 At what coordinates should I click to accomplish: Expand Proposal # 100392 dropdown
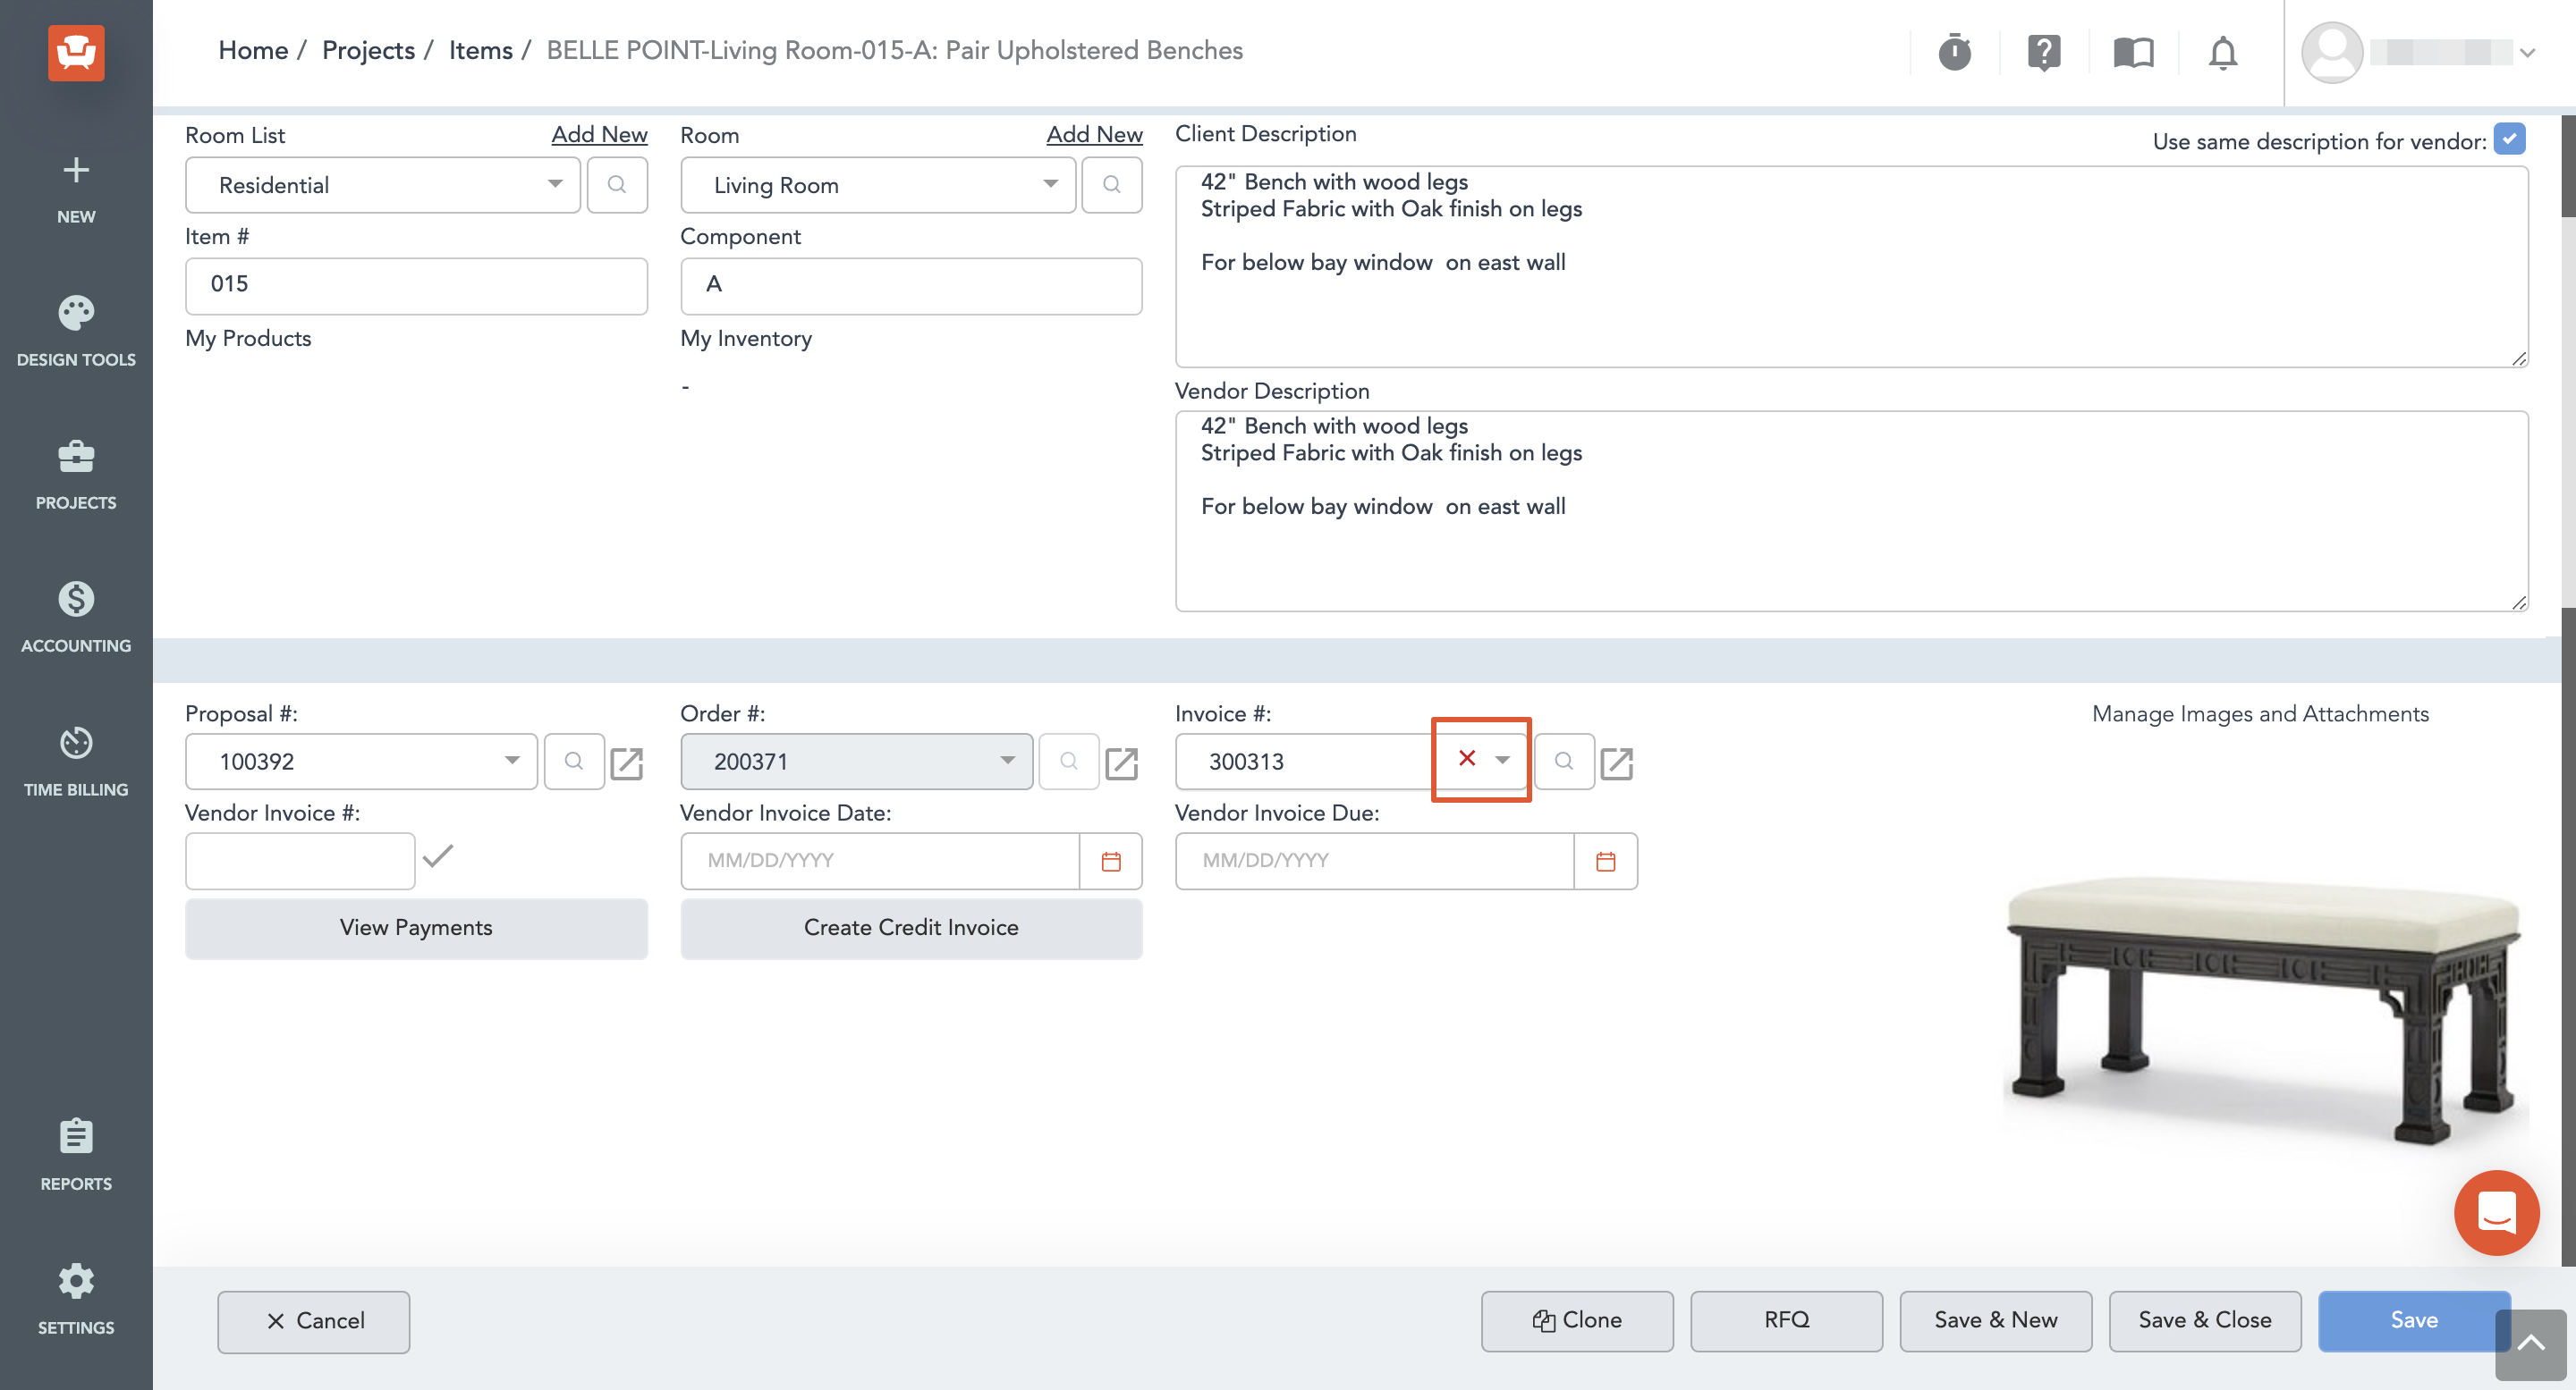point(361,762)
